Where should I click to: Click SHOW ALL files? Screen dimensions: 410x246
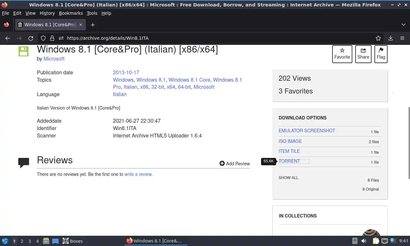coord(288,177)
